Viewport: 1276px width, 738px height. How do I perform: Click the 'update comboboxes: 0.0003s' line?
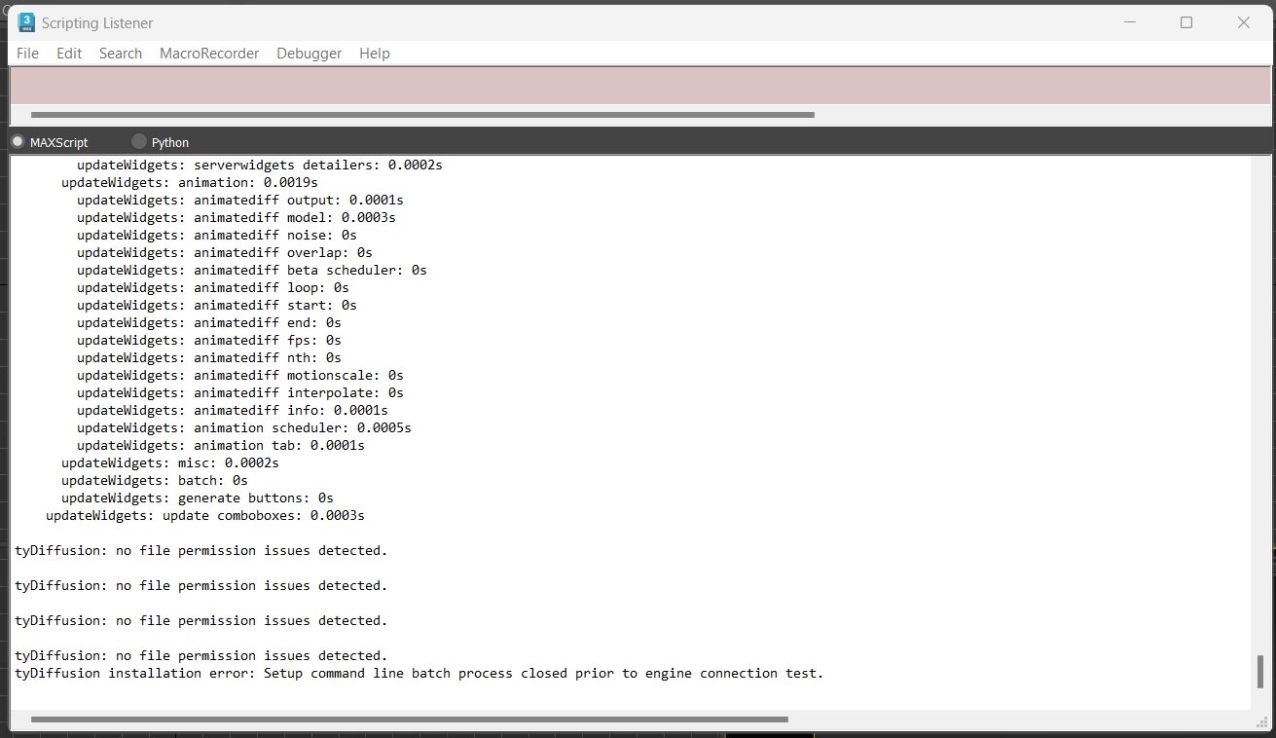(205, 516)
